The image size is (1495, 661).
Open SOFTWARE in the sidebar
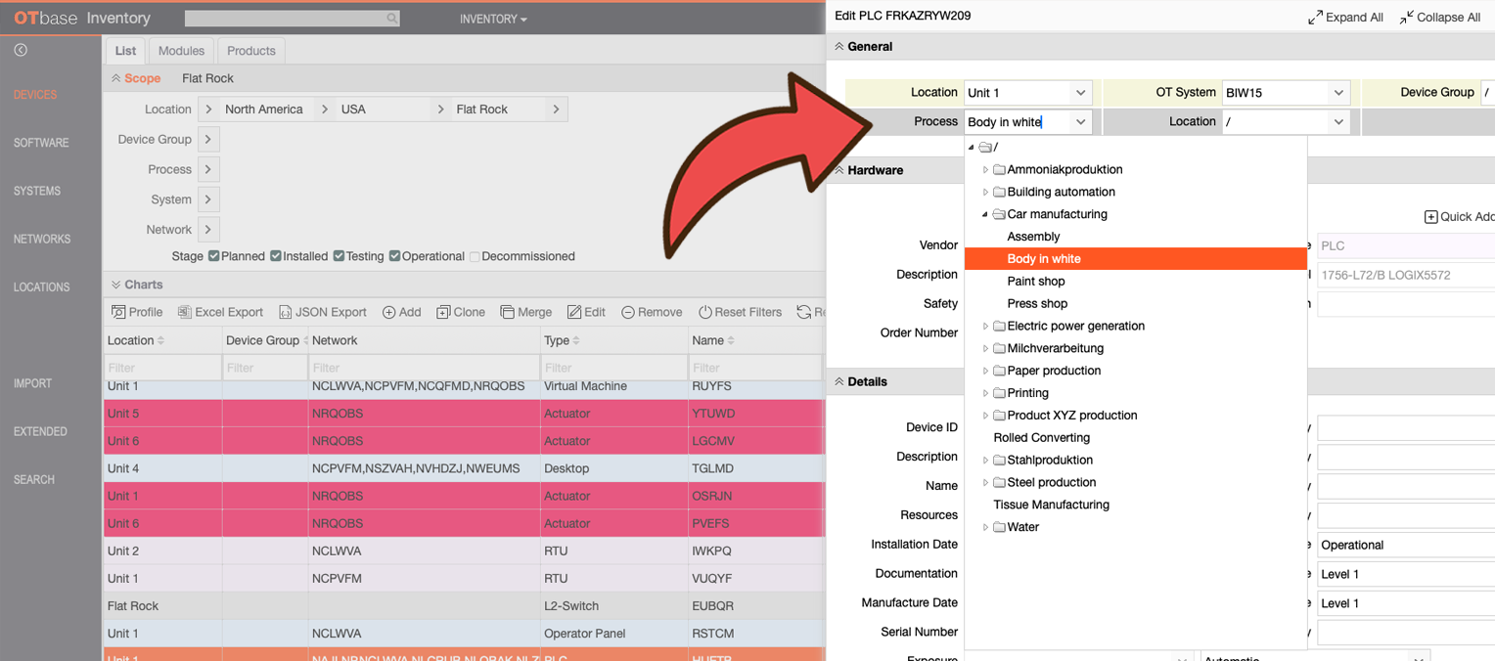[41, 143]
